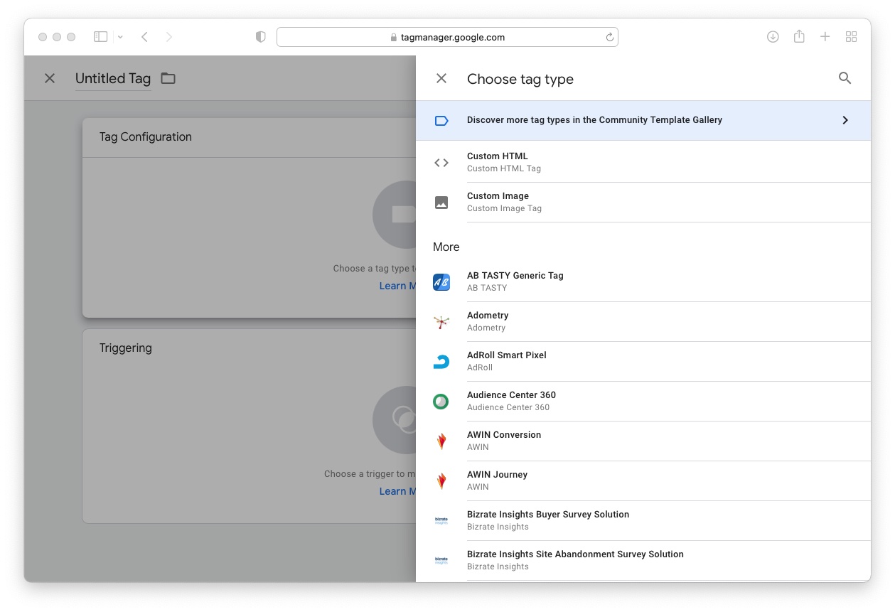Viewport: 895px width, 612px height.
Task: Show Safari tab overview
Action: 851,37
